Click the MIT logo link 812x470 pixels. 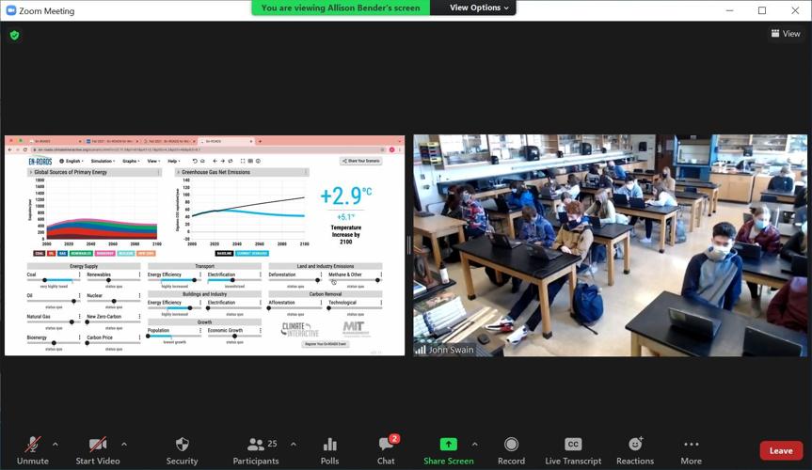pos(356,328)
